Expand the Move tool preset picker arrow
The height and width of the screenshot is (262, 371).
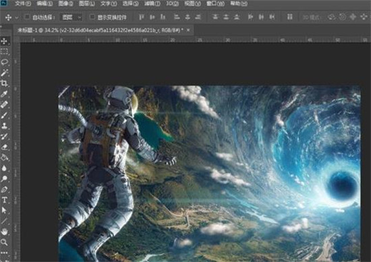point(17,18)
